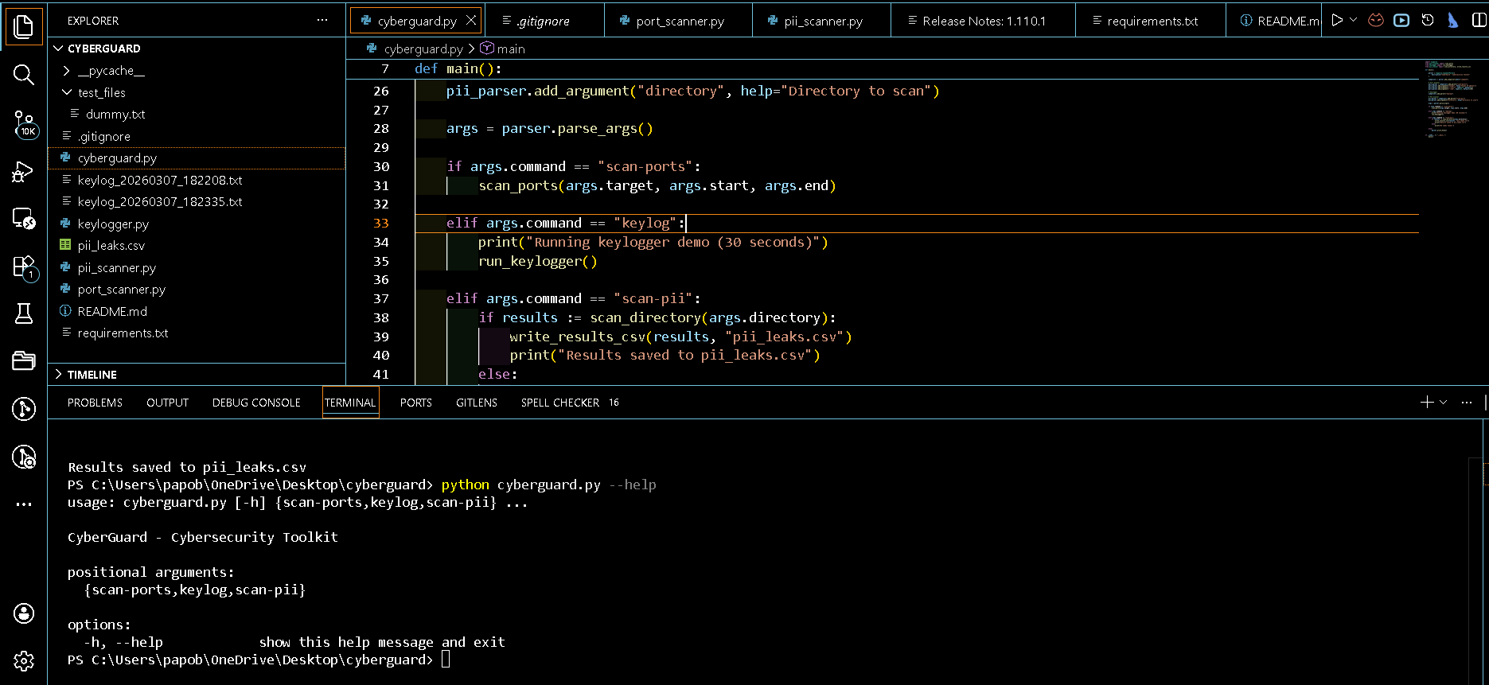Image resolution: width=1489 pixels, height=685 pixels.
Task: Open the Testing flask view
Action: [24, 313]
